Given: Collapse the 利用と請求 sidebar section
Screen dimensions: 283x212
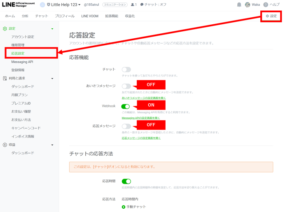Looking at the screenshot, I should point(52,79).
